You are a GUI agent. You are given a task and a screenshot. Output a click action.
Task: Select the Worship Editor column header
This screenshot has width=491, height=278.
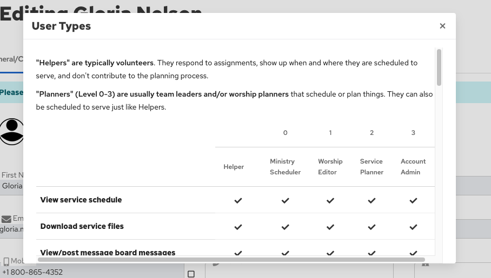point(330,167)
